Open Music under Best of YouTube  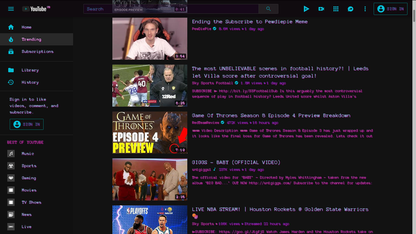click(37, 154)
